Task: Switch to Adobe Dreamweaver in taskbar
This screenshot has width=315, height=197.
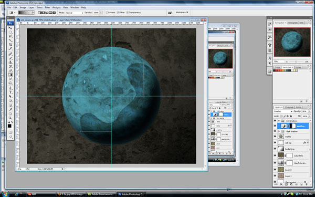Action: coord(101,194)
